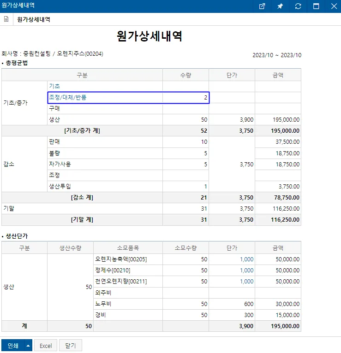Image resolution: width=341 pixels, height=353 pixels.
Task: Select the 기말 row label
Action: 9,208
